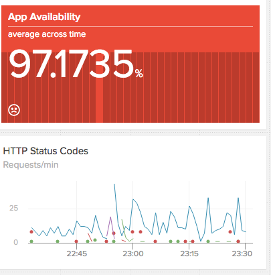Click the 0 y-axis label

[15, 242]
